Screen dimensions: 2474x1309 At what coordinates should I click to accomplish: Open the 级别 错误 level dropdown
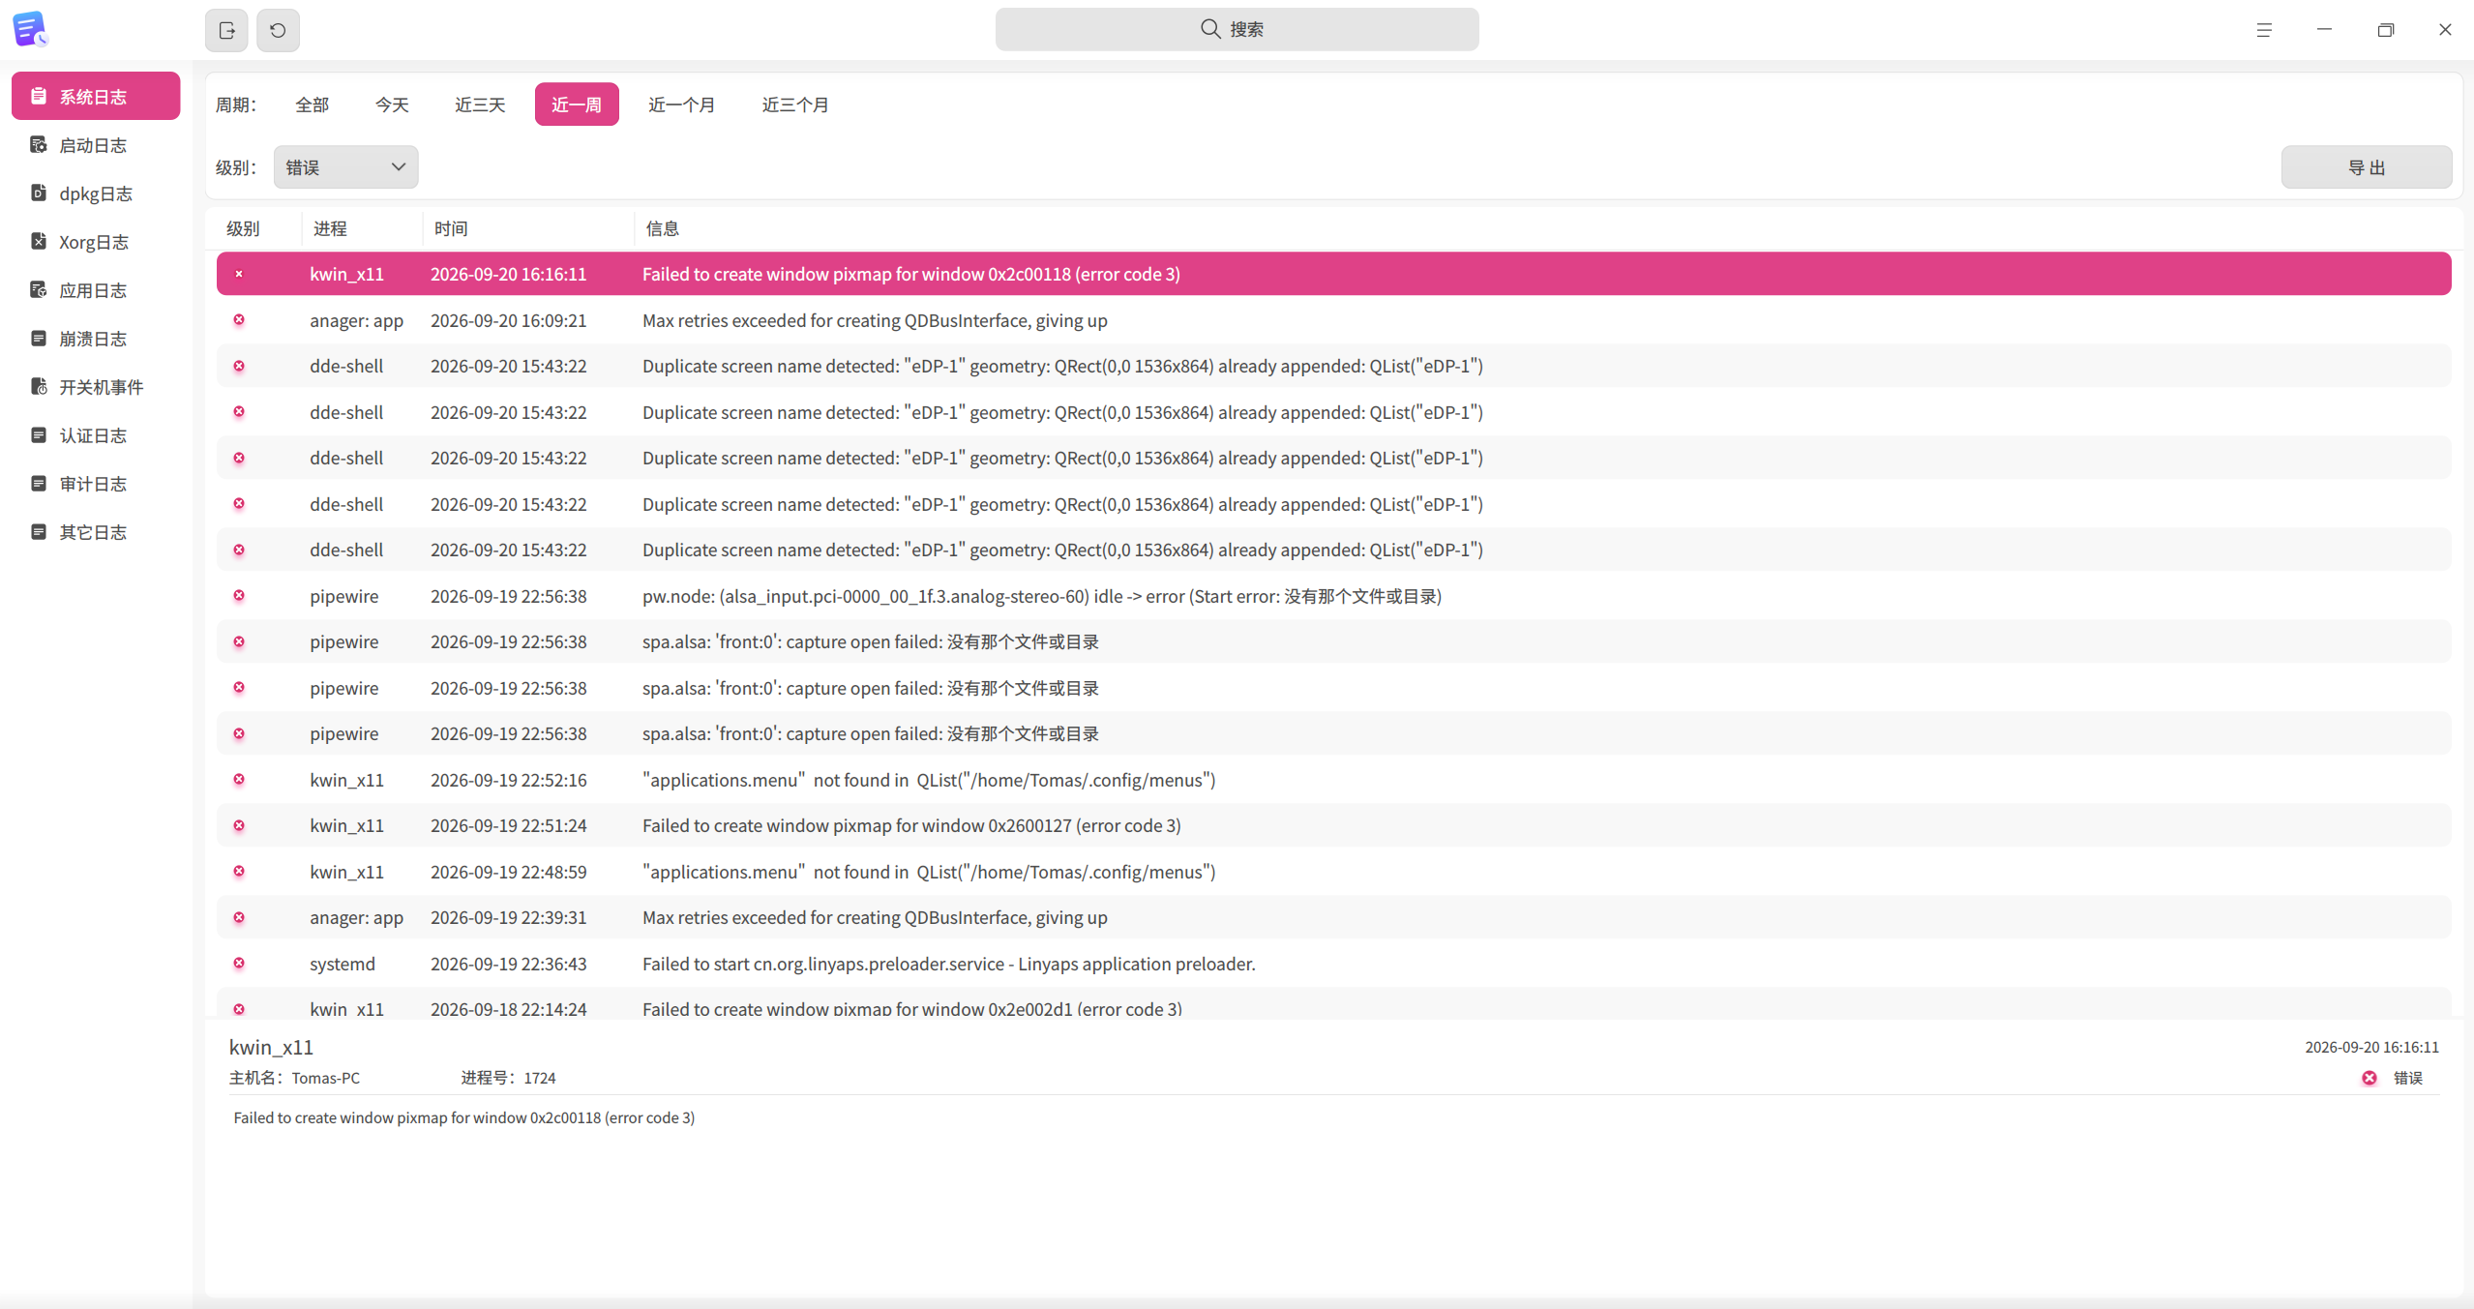[x=346, y=167]
